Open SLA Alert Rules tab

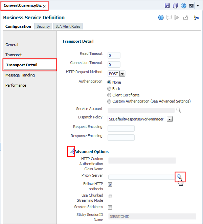[x=68, y=26]
